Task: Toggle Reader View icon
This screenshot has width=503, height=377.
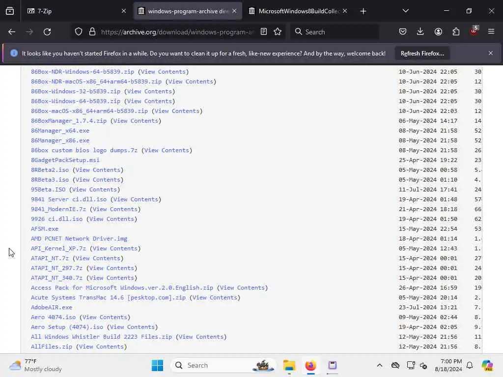Action: click(264, 32)
